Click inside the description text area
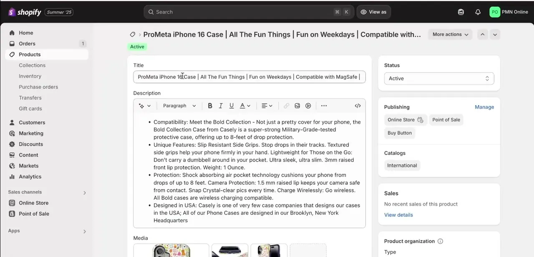 [x=249, y=171]
